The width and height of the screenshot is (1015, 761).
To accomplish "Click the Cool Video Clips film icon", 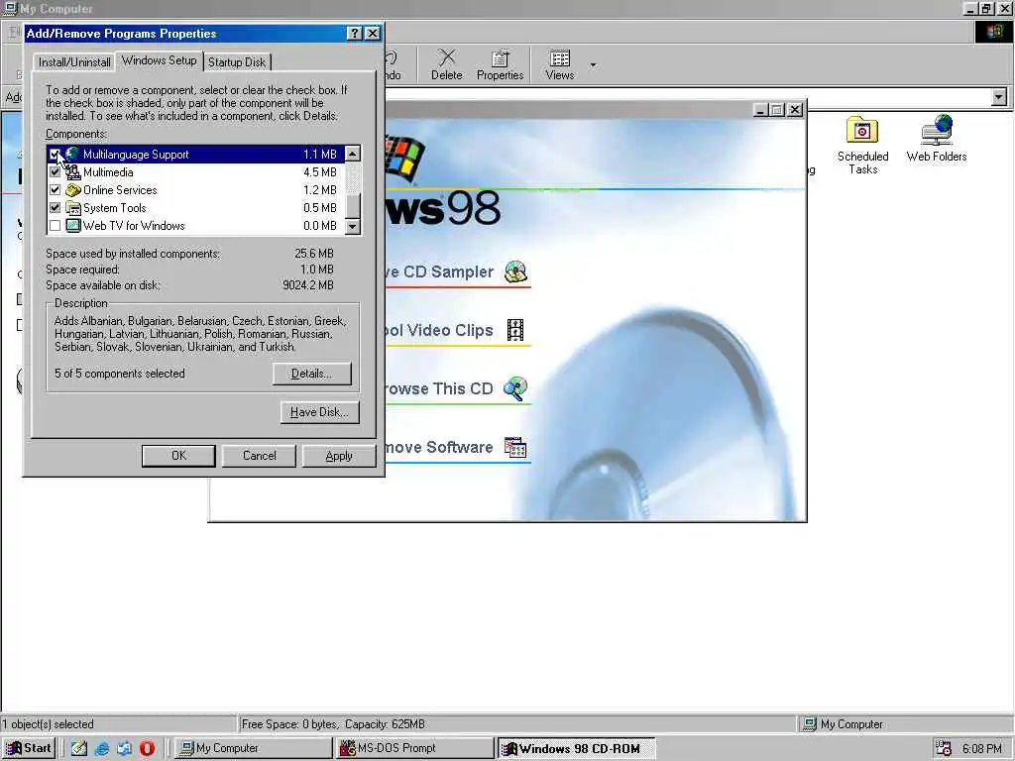I will pos(515,330).
